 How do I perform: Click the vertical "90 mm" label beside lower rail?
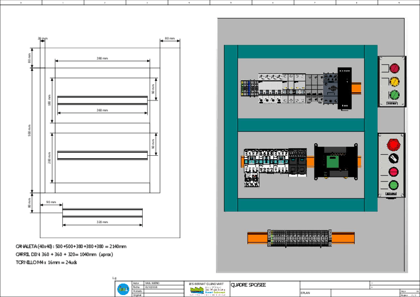tap(153, 144)
